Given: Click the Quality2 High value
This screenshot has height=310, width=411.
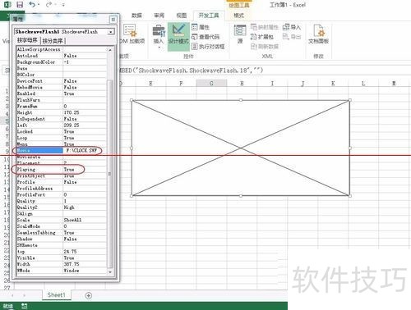Looking at the screenshot, I should pos(85,207).
